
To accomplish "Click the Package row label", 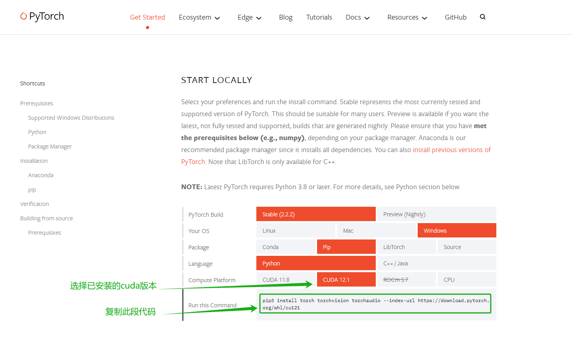I will point(198,247).
